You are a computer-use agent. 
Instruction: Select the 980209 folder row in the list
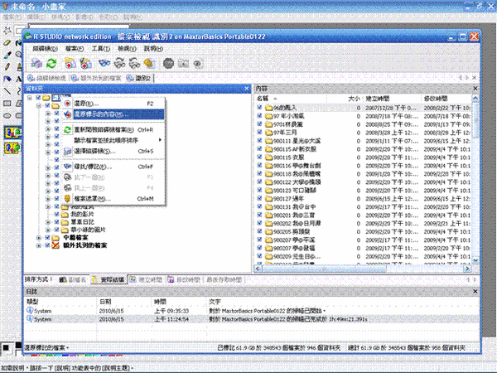[x=364, y=256]
